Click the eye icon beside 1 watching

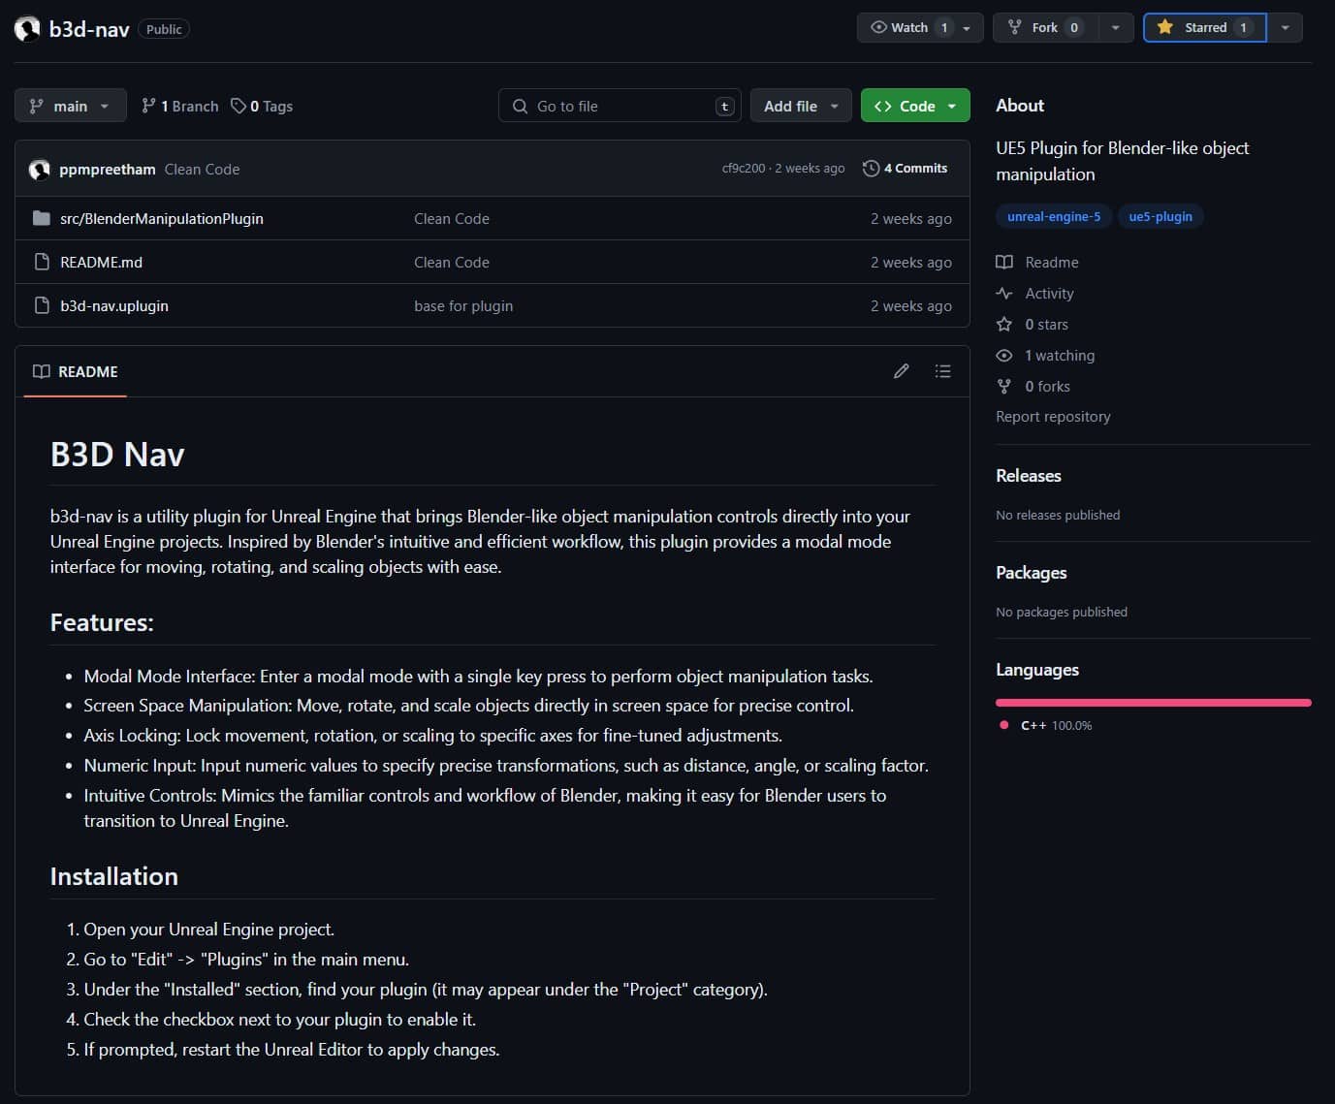(1004, 355)
